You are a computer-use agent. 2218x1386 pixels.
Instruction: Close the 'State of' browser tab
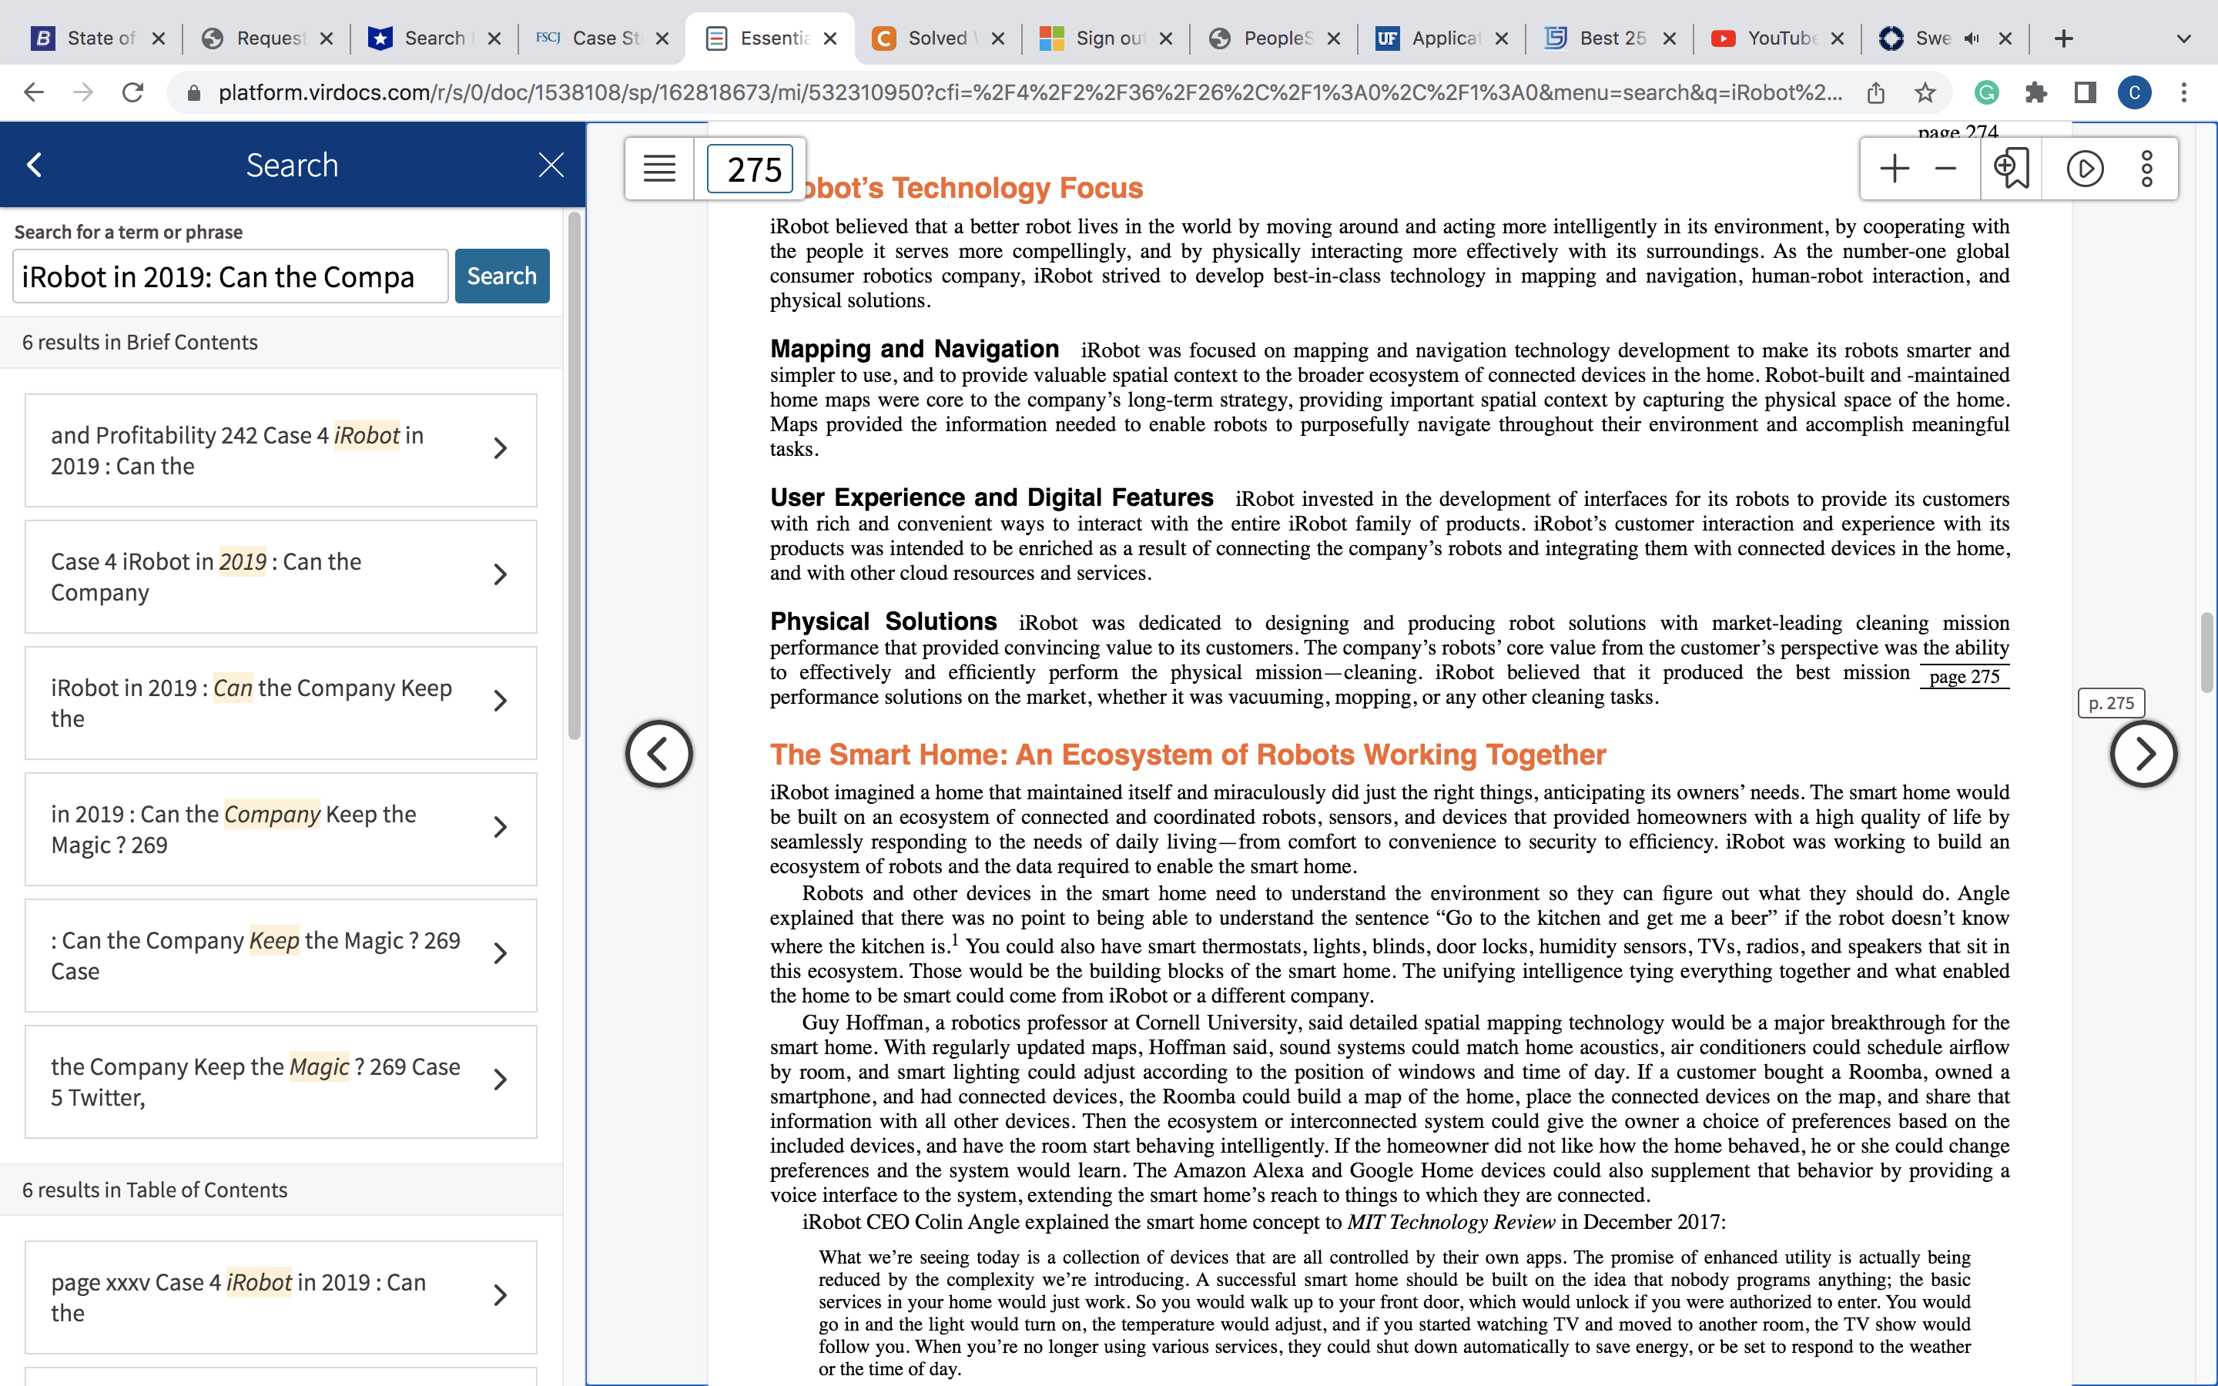tap(159, 38)
